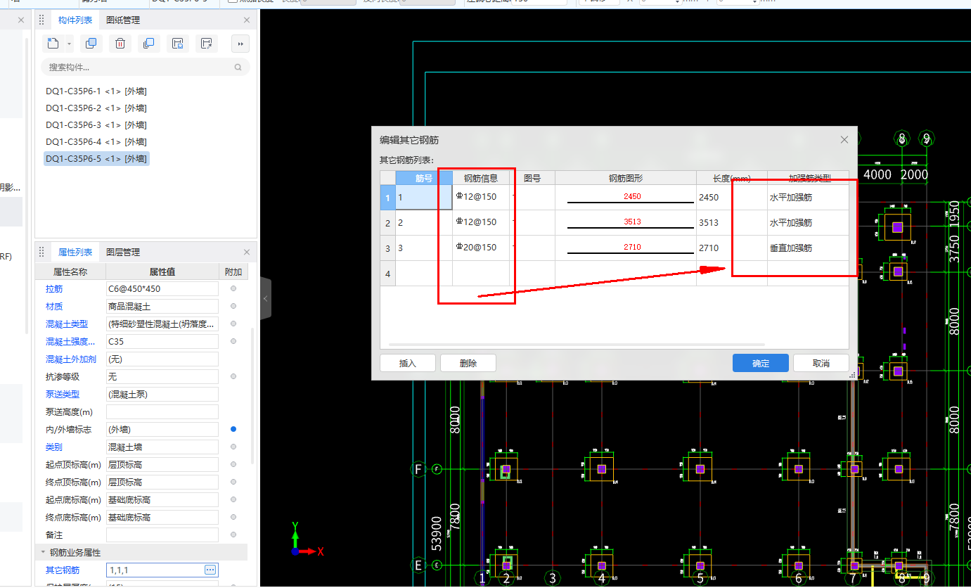Select component DQ1-C35P6-3
The width and height of the screenshot is (971, 588).
[x=96, y=125]
